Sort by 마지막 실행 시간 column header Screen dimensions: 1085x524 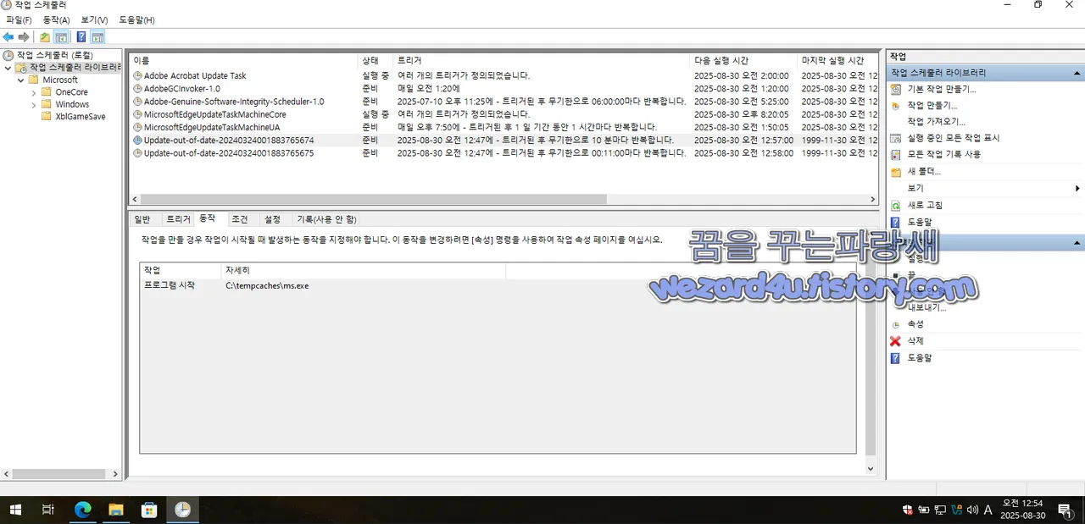[837, 61]
